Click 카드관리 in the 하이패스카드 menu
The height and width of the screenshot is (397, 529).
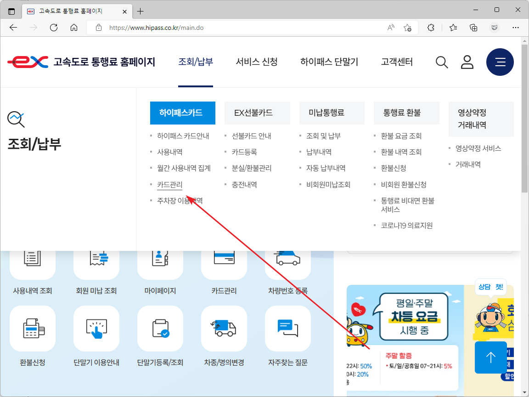170,185
